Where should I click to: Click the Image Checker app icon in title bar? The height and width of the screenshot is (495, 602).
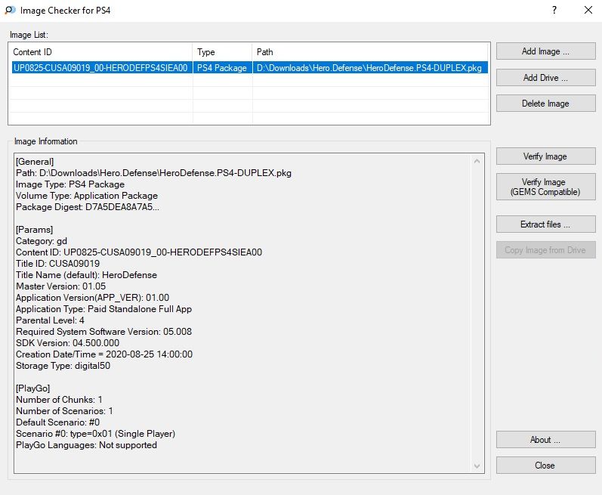[x=10, y=10]
